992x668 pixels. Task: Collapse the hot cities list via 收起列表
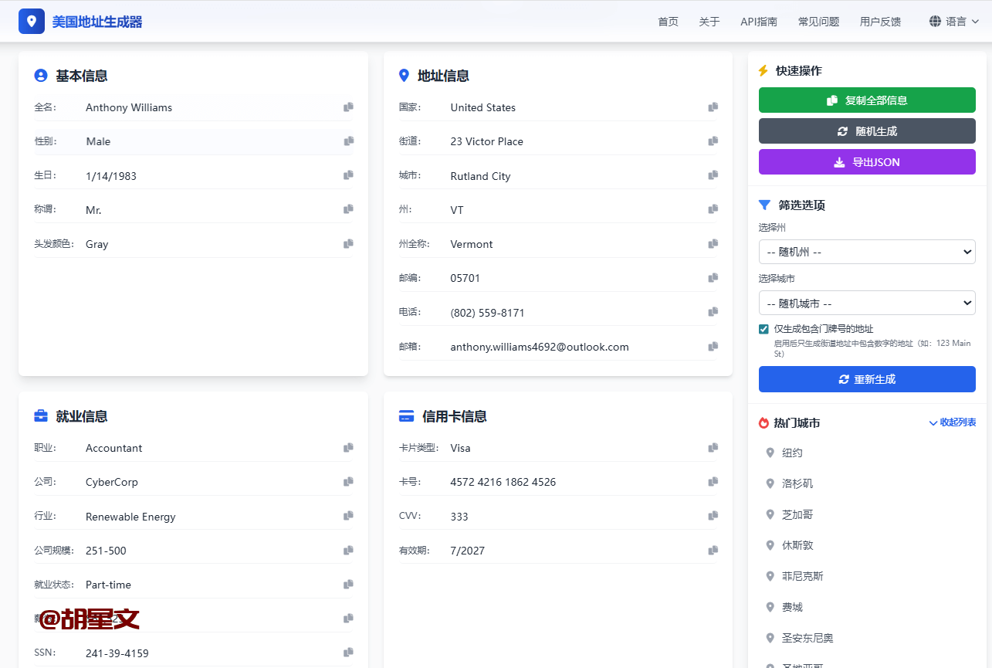coord(953,422)
